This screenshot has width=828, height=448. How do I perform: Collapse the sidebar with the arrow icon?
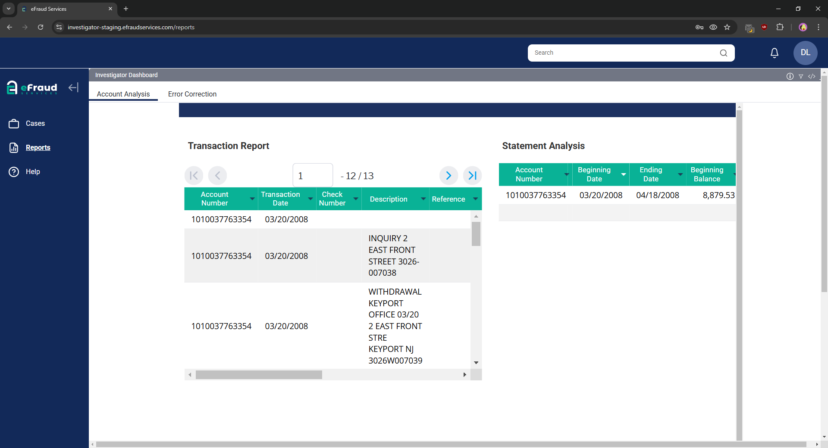[73, 87]
